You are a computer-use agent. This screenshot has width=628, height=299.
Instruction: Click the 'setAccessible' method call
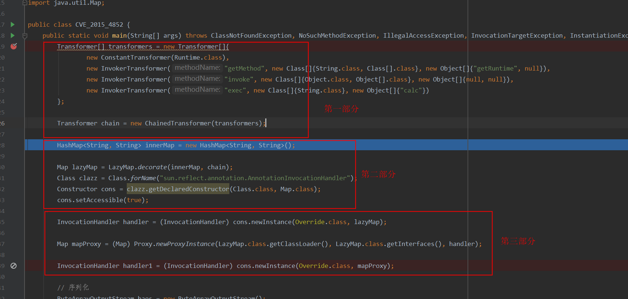pos(99,200)
